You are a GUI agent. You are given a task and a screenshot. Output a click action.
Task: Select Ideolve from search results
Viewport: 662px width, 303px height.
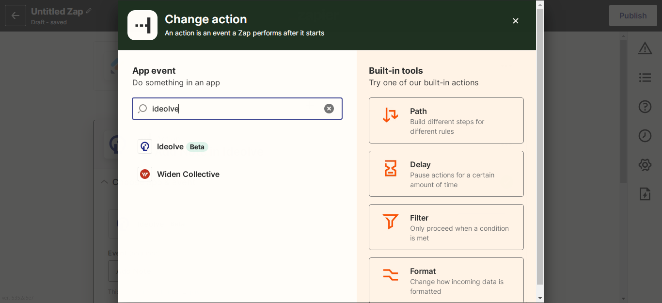tap(237, 146)
